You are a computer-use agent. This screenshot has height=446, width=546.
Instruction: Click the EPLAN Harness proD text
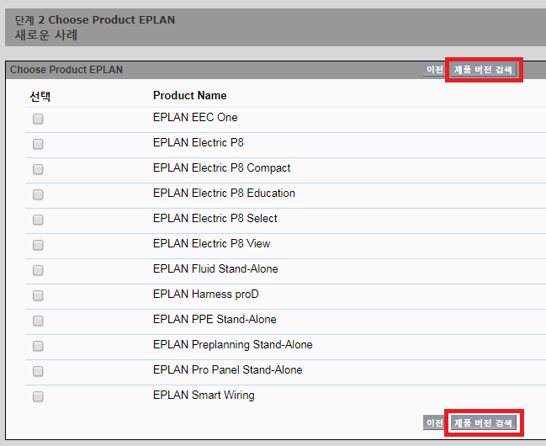coord(206,294)
